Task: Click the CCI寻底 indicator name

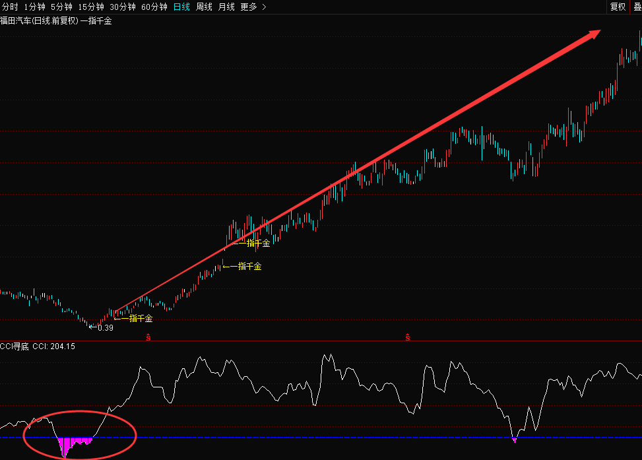Action: [x=15, y=346]
